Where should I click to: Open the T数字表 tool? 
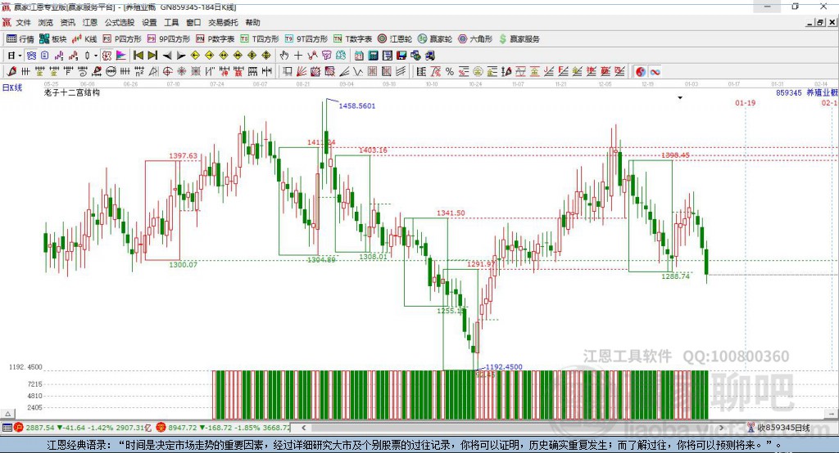coord(352,39)
